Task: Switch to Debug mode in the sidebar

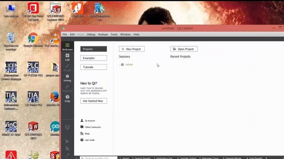Action: (x=67, y=78)
